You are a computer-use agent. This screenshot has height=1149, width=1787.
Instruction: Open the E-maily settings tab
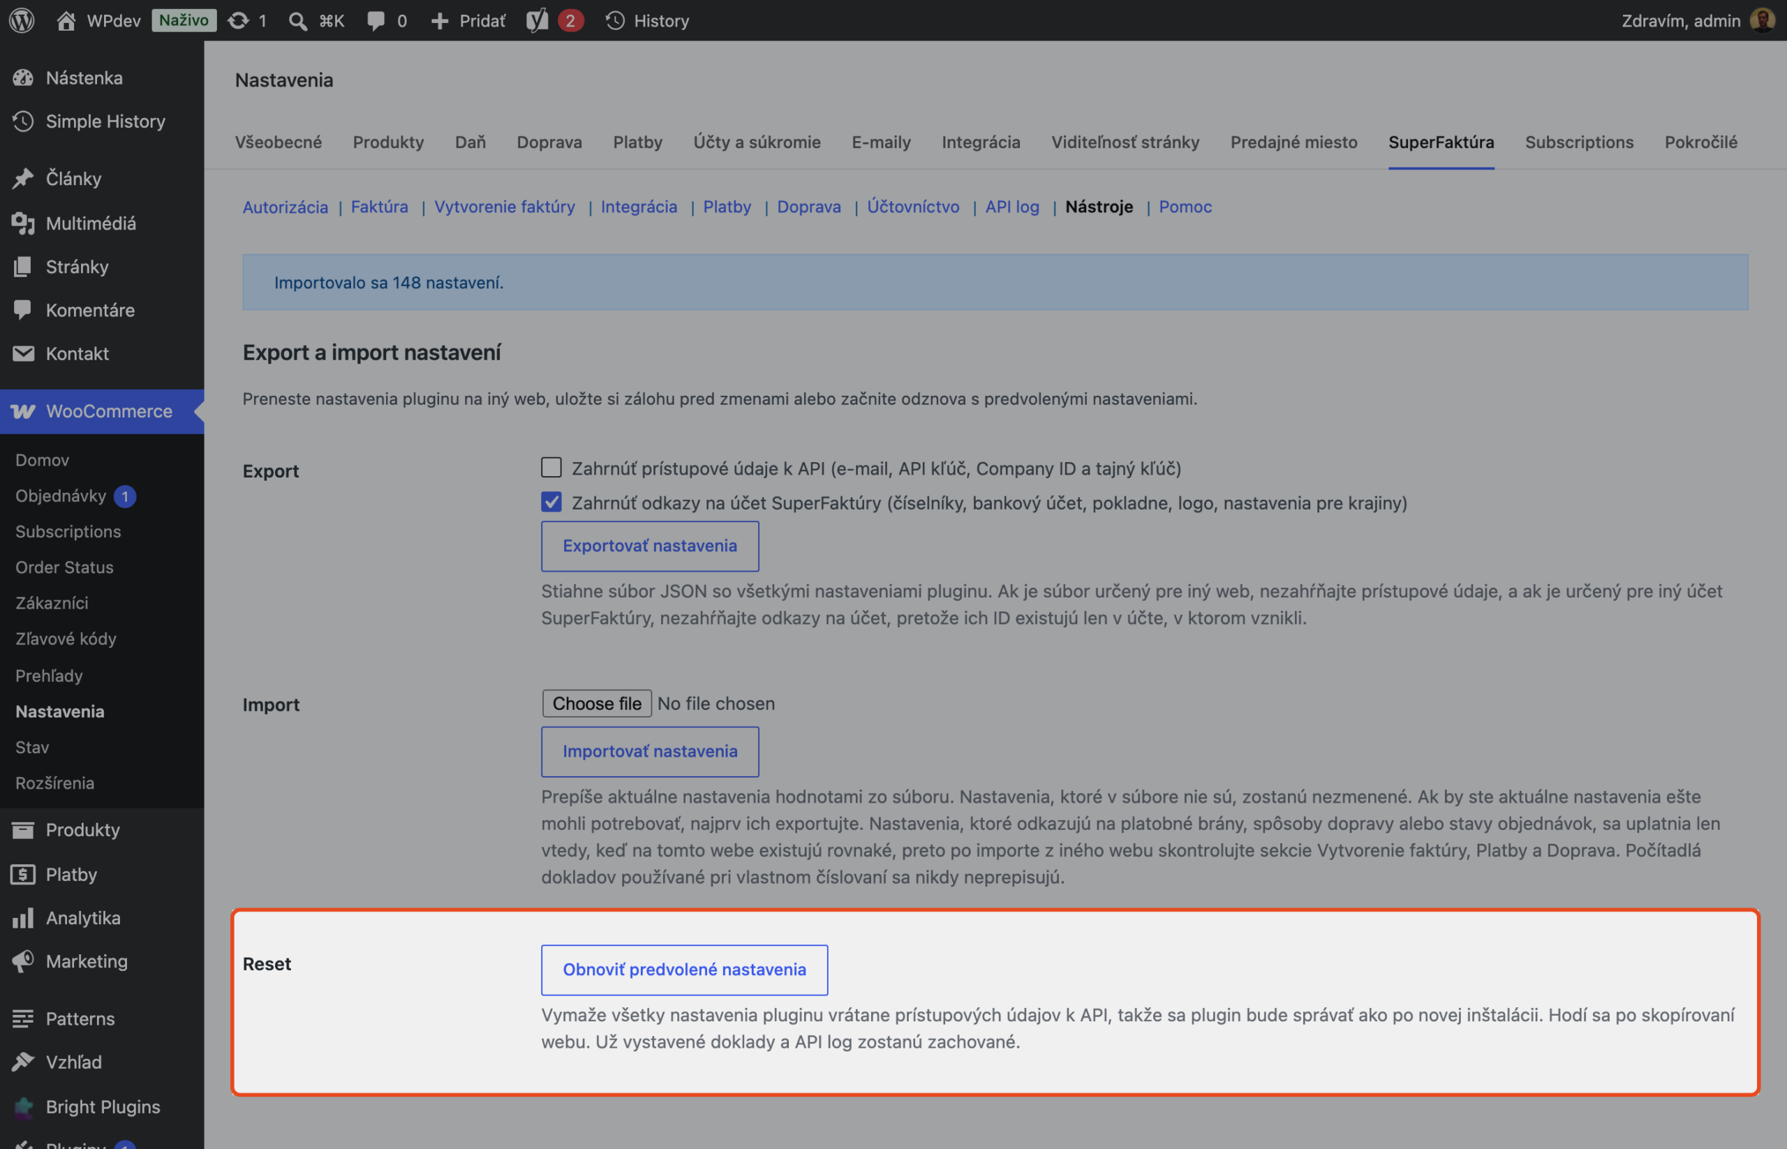[881, 142]
